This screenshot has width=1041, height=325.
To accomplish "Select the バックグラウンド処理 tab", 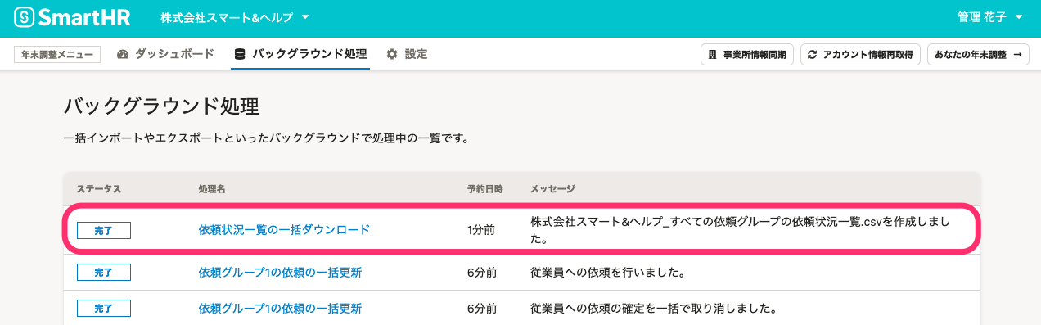I will pos(300,54).
